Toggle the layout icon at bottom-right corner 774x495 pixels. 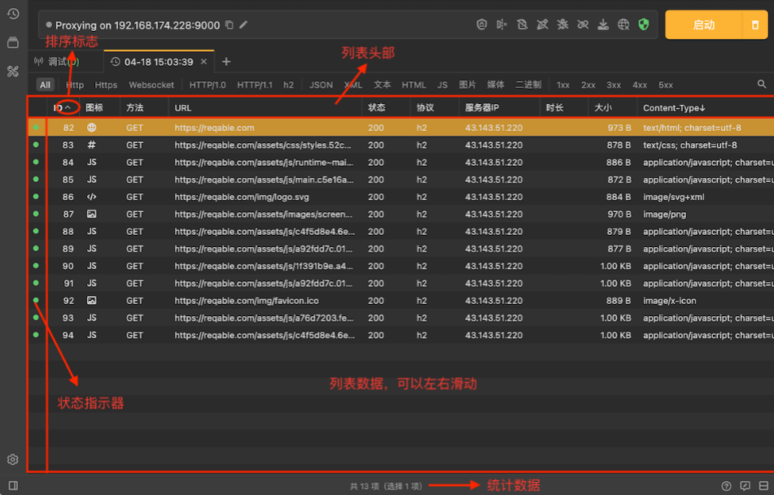(x=763, y=486)
